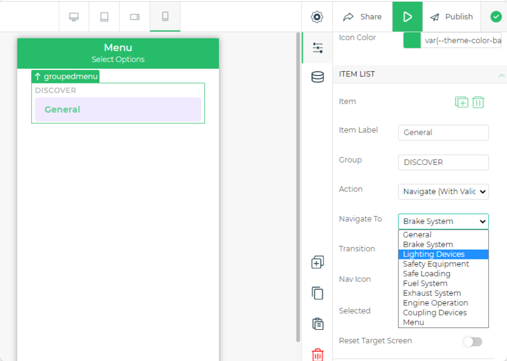
Task: Click the Nav Icon label
Action: [x=355, y=279]
